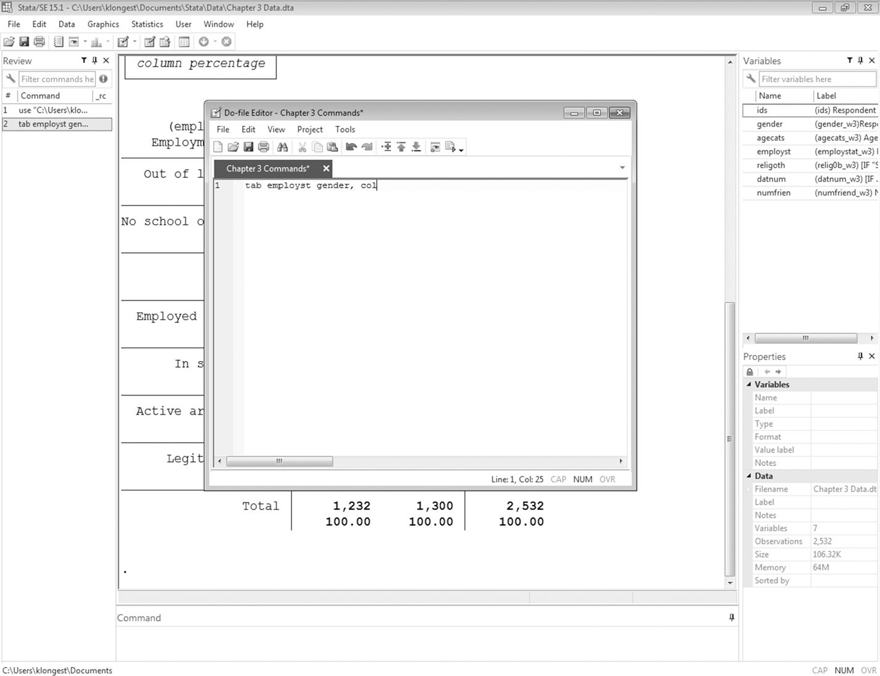Click the Break button in the main toolbar
The image size is (880, 676).
point(227,42)
